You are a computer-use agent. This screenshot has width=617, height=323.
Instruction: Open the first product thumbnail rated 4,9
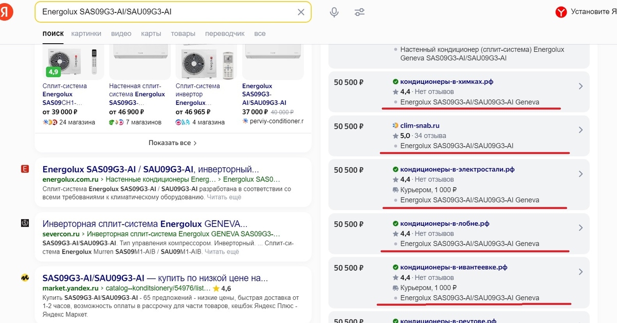point(72,62)
